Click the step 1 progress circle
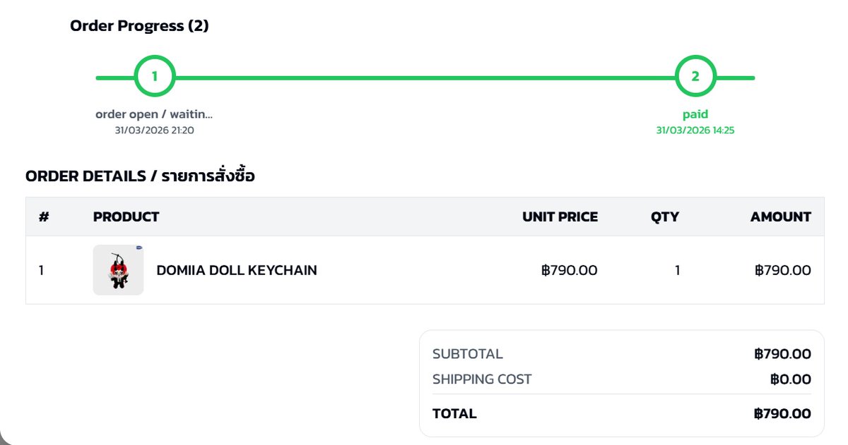Image resolution: width=848 pixels, height=445 pixels. [x=154, y=77]
